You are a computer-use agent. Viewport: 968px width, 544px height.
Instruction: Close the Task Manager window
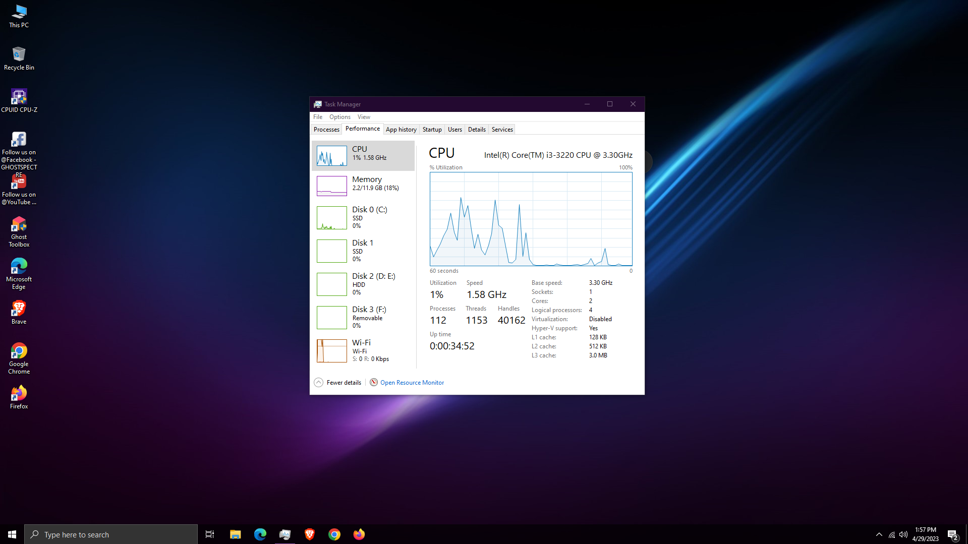coord(633,104)
